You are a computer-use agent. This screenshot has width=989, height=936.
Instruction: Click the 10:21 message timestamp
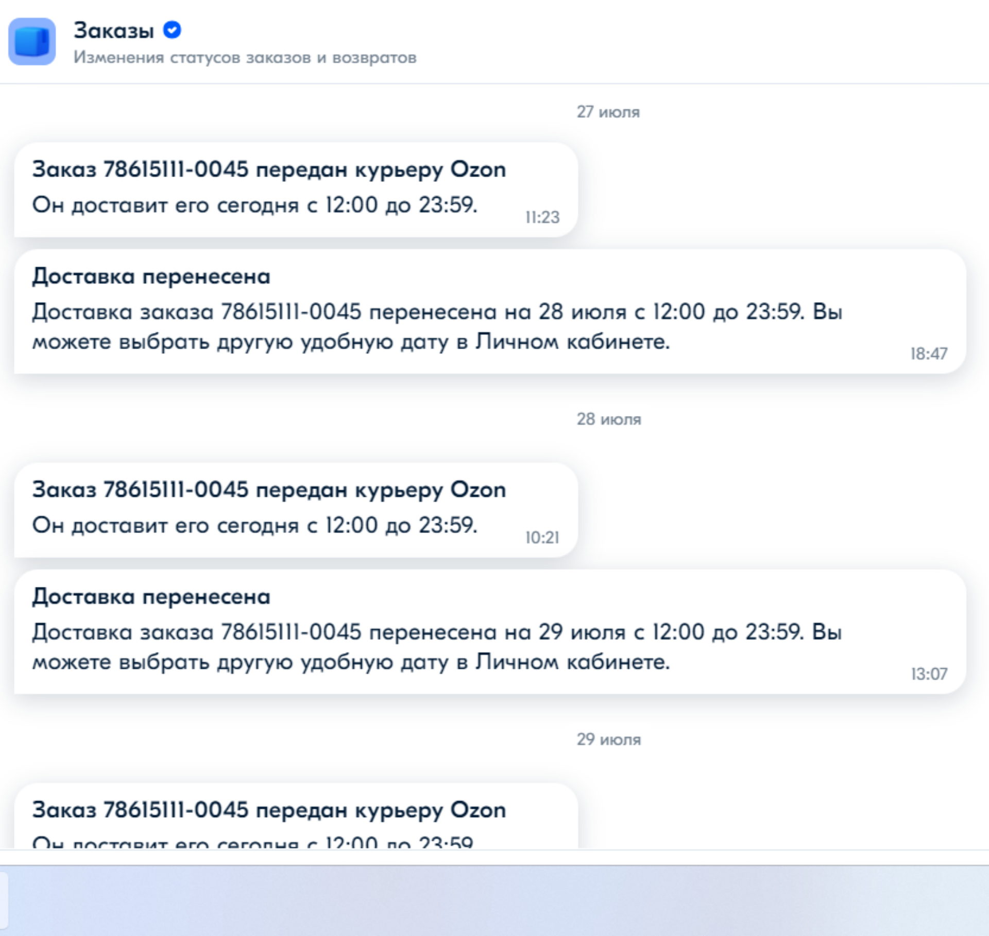542,538
